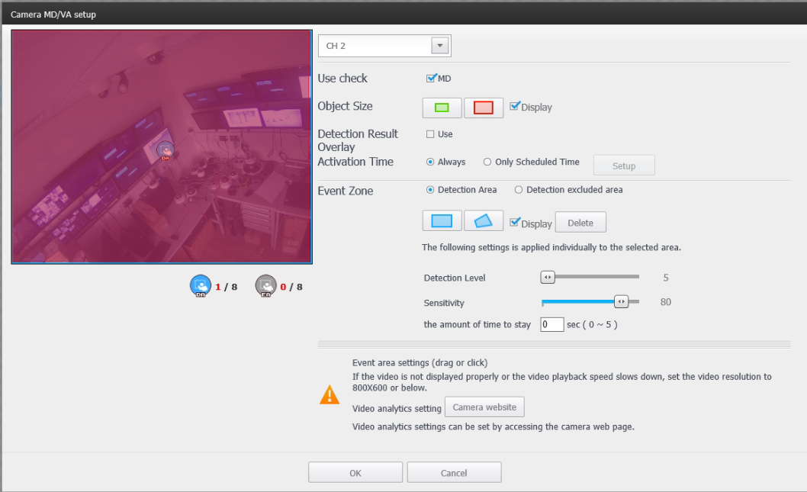Select Only Scheduled Time radio option
Viewport: 807px width, 492px height.
click(x=487, y=162)
